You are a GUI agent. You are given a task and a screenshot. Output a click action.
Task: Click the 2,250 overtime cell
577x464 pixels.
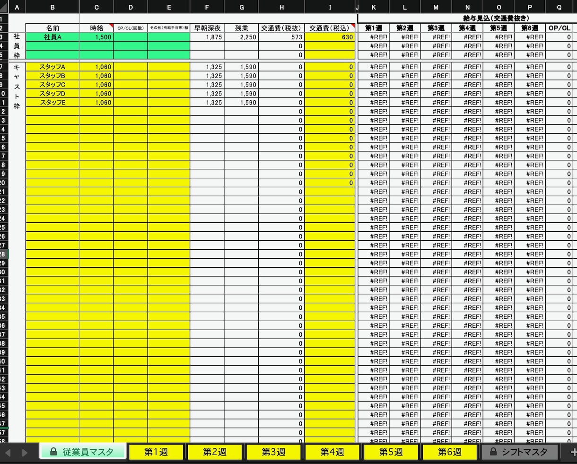(241, 37)
